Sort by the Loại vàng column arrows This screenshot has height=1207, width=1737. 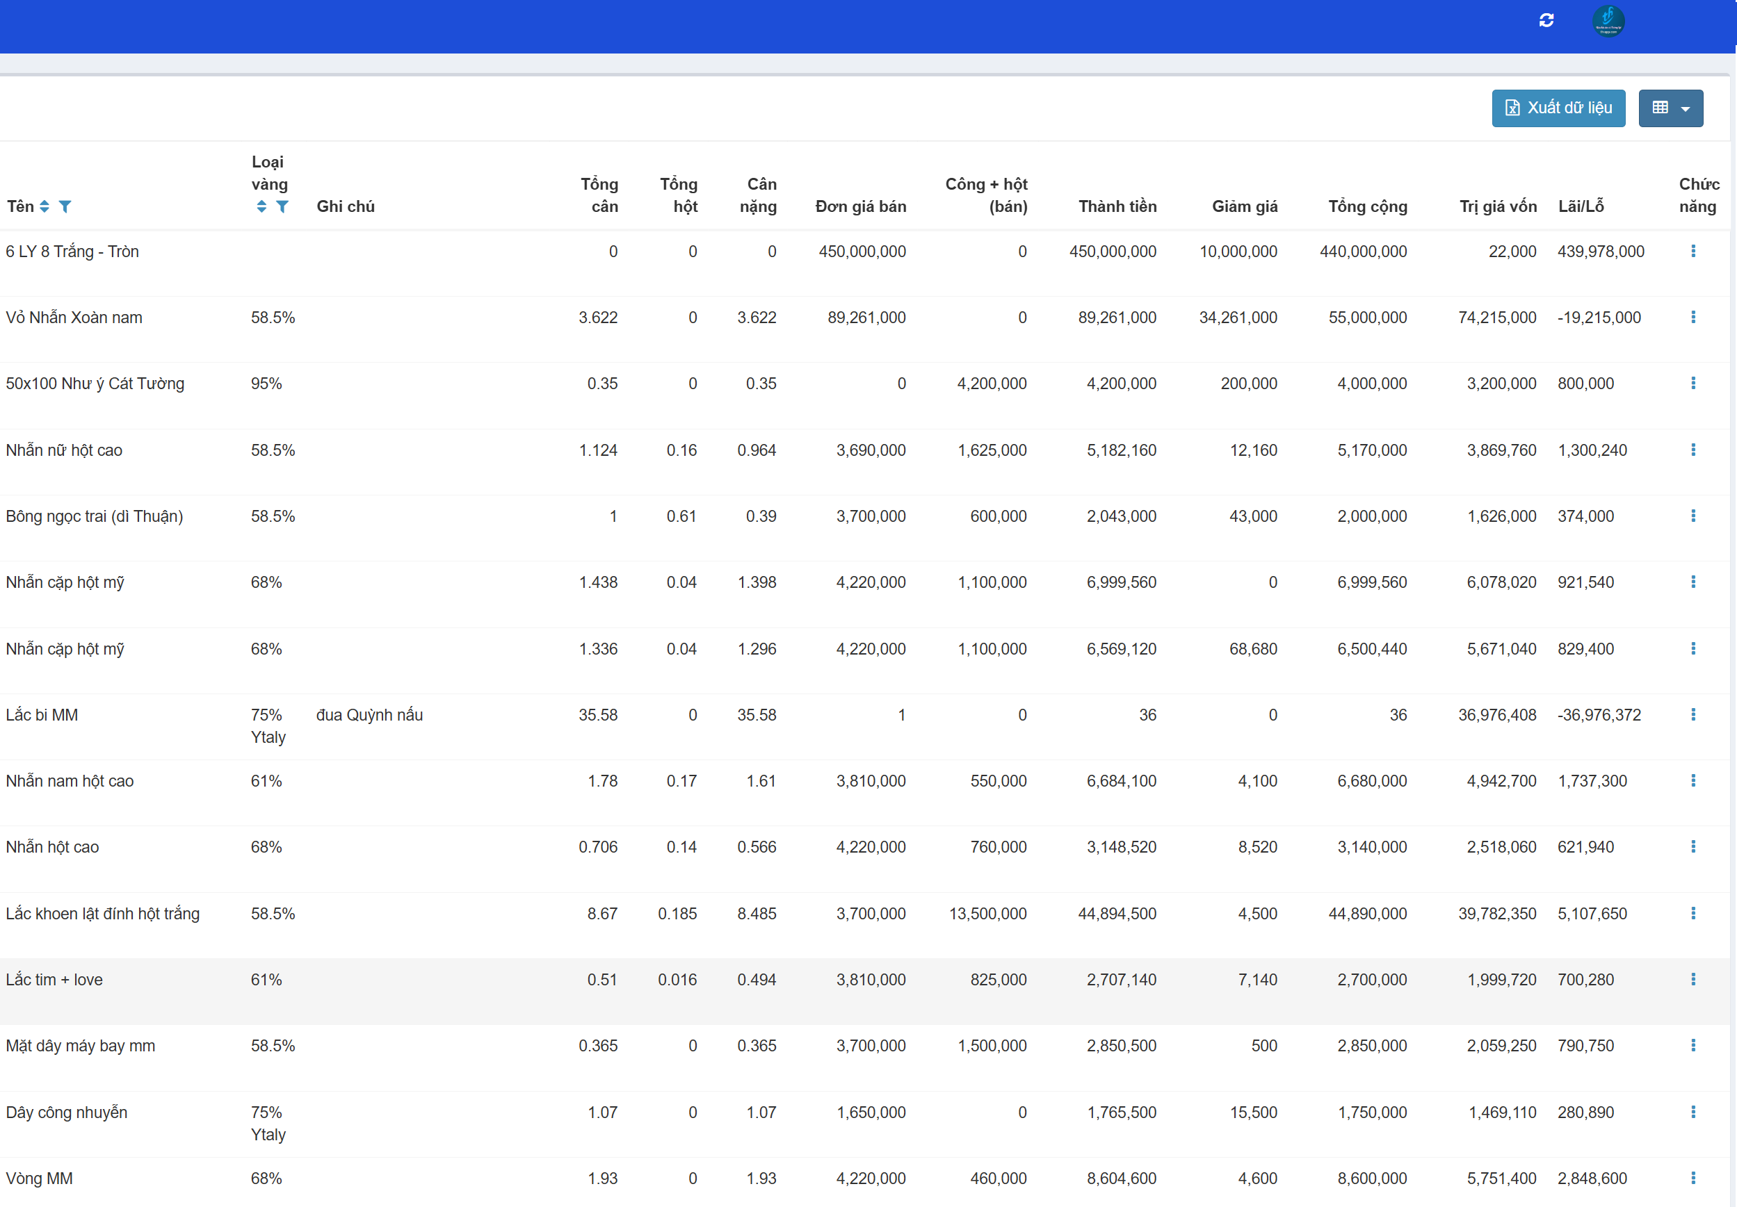[261, 206]
